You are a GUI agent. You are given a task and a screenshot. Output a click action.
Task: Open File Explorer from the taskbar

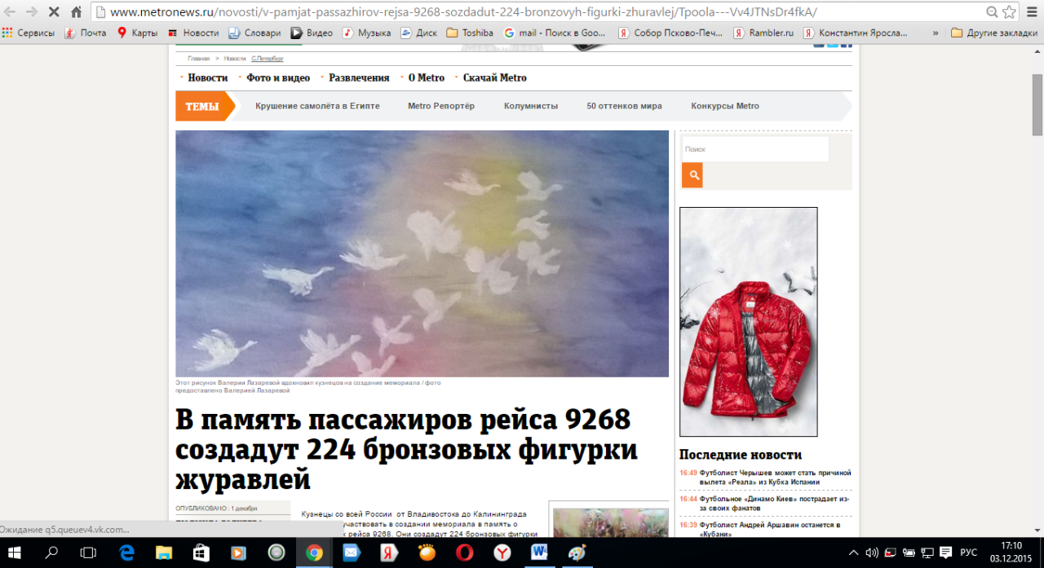164,553
